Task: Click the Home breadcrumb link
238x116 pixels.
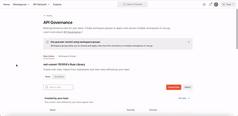Action: [x=49, y=15]
